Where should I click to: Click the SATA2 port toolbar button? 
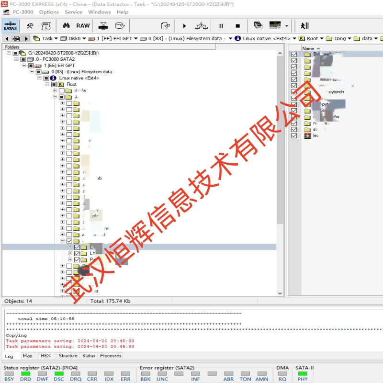click(10, 26)
